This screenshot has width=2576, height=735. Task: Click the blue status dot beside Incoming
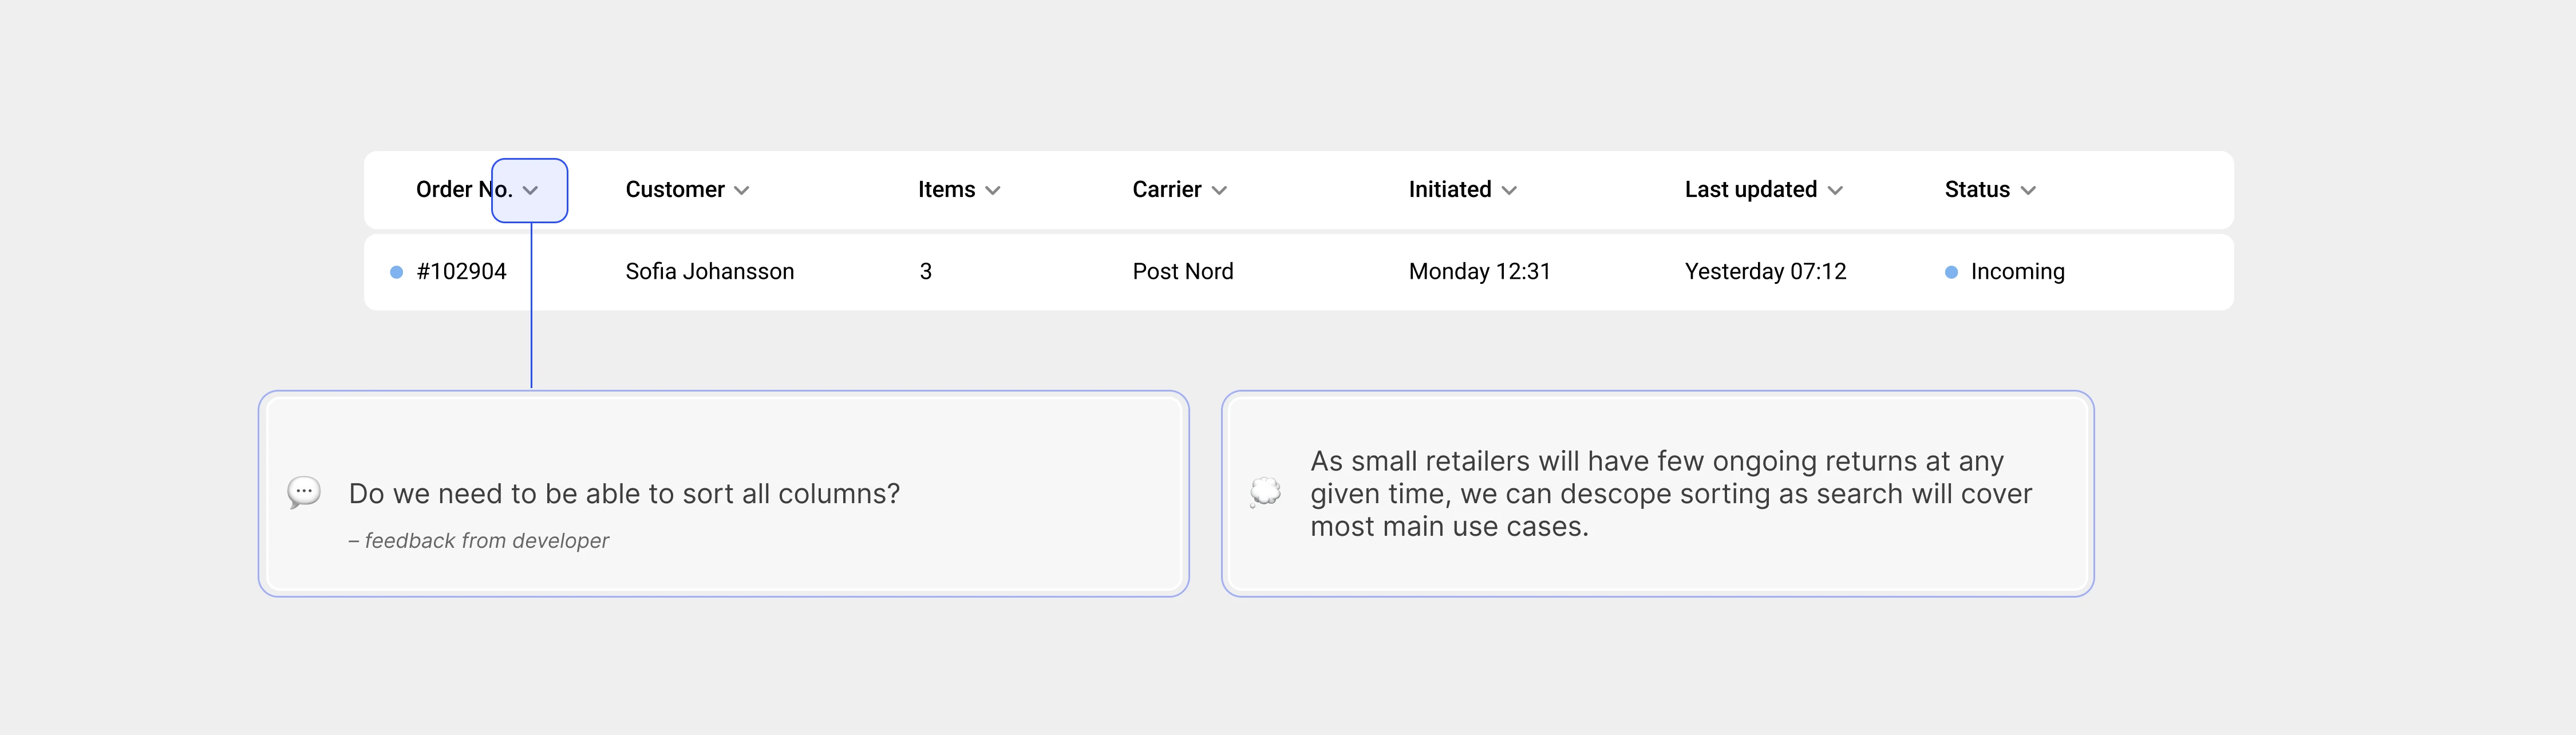[1951, 272]
